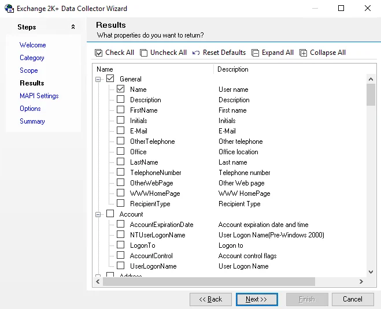Select the Account tree item label
Viewport: 381px width, 309px height.
pyautogui.click(x=131, y=214)
